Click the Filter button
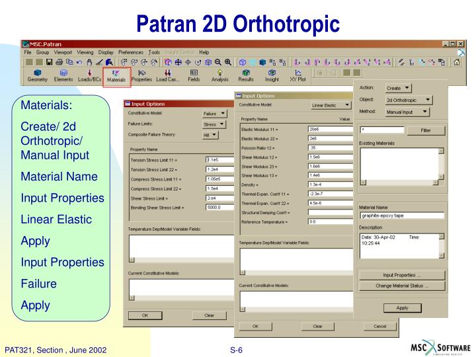 pos(426,130)
